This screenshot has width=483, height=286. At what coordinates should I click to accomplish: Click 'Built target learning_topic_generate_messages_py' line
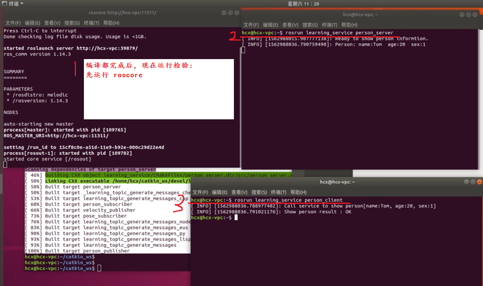(105, 233)
